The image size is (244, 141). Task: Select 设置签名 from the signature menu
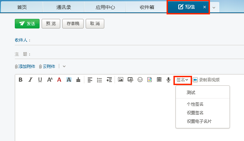[x=195, y=113]
